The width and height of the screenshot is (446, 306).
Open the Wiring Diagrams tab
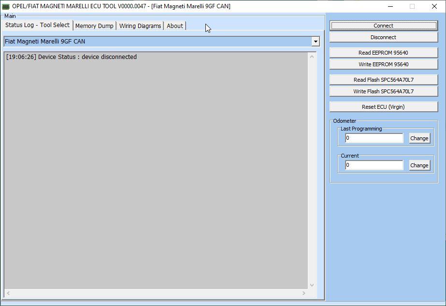[x=140, y=26]
